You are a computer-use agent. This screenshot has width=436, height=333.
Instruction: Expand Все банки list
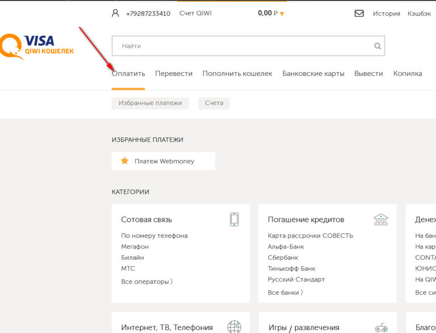click(285, 292)
